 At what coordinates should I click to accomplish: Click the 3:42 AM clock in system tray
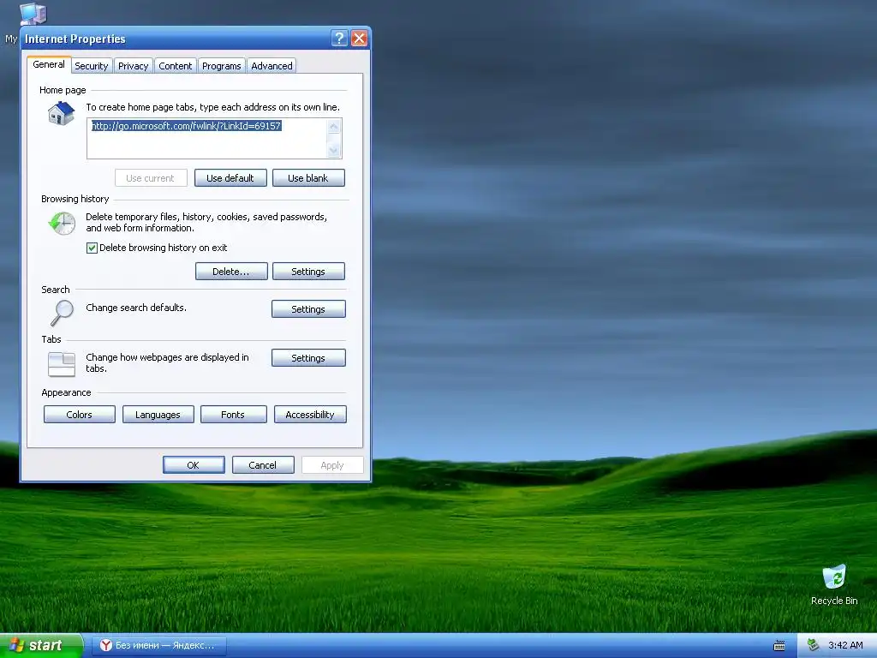coord(845,645)
